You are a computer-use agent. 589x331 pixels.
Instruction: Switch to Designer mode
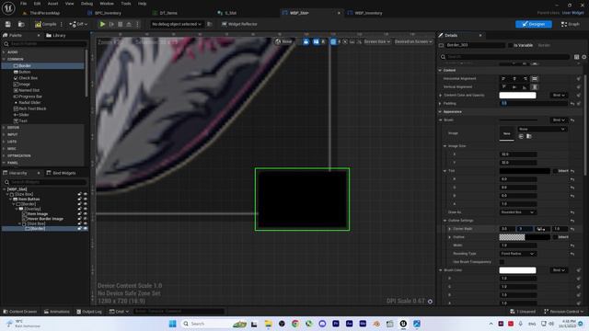pos(534,24)
